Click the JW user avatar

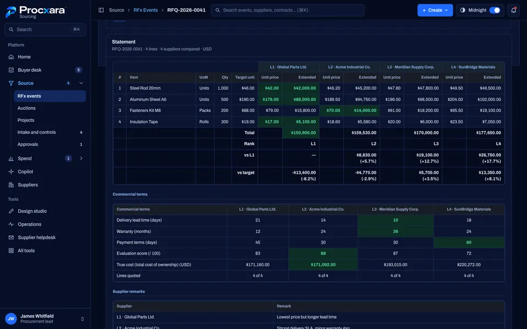(11, 319)
